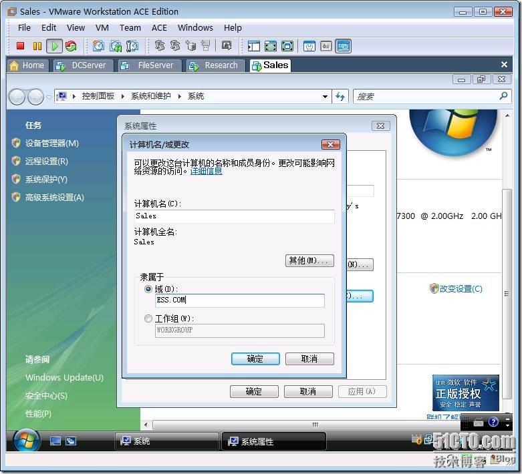522x474 pixels.
Task: Open the File menu
Action: click(24, 27)
